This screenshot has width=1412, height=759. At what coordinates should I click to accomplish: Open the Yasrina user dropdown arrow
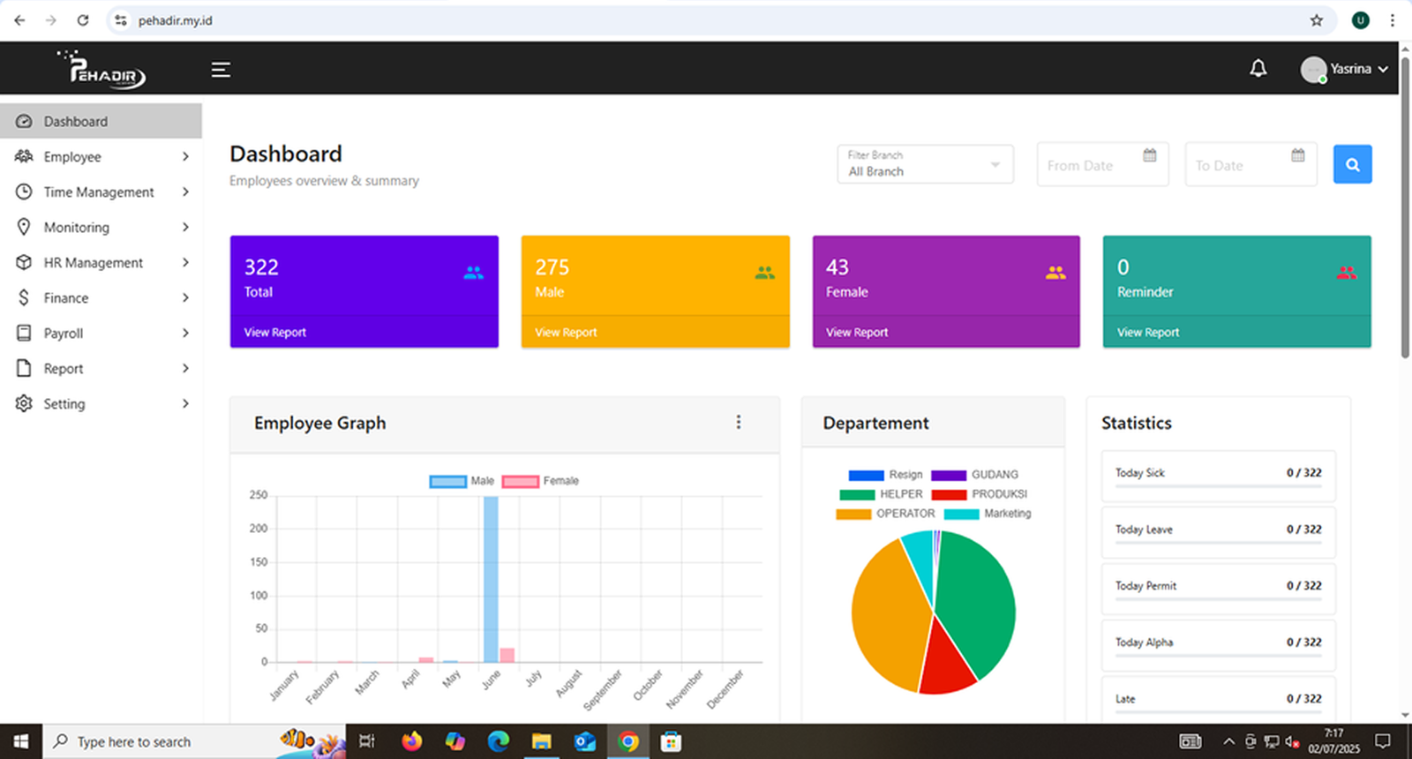tap(1383, 69)
